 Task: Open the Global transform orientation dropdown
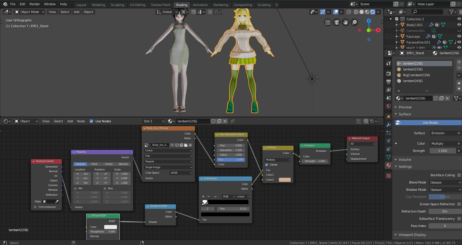pos(167,12)
